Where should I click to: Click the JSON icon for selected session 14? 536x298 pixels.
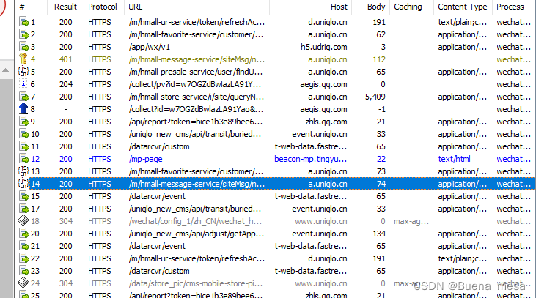pyautogui.click(x=23, y=184)
